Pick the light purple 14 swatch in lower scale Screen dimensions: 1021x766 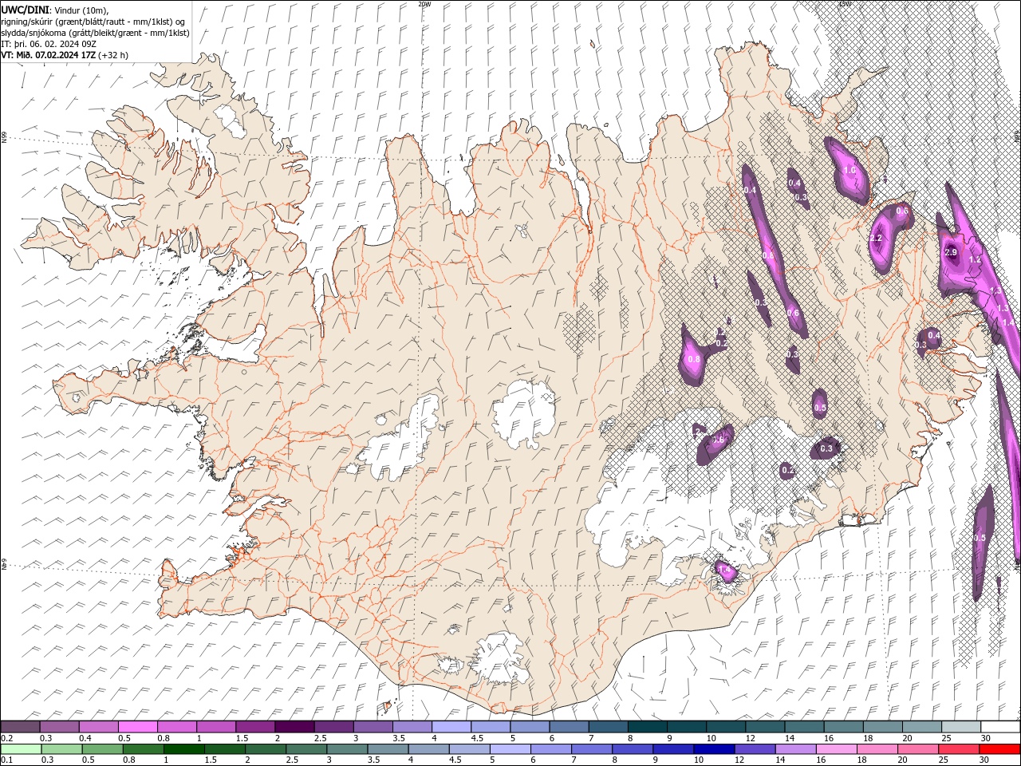click(x=795, y=748)
